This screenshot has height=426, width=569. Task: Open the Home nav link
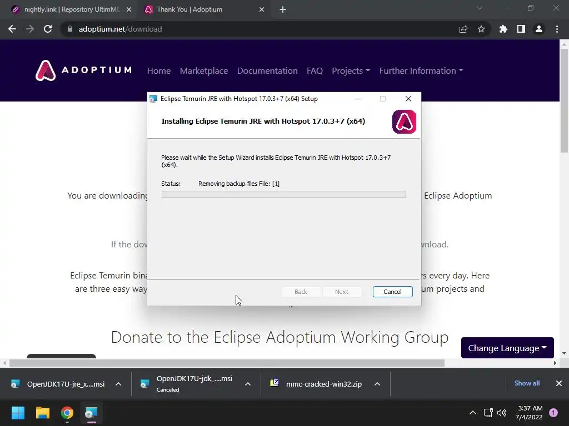click(x=159, y=70)
